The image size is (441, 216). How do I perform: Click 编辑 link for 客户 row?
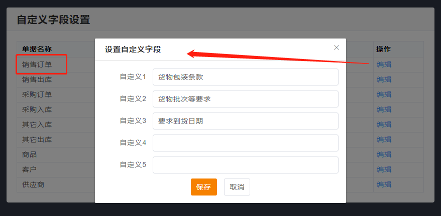(384, 169)
